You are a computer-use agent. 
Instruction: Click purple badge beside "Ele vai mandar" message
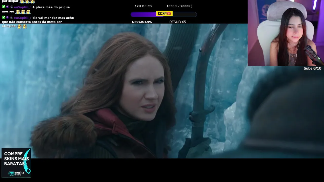coord(7,17)
